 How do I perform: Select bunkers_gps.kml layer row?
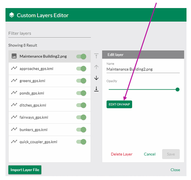point(50,130)
